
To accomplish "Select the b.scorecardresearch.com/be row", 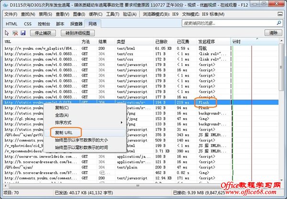I will [x=141, y=162].
